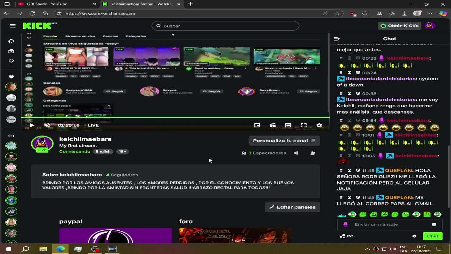
Task: Open Edge Copilot icon
Action: [443, 13]
